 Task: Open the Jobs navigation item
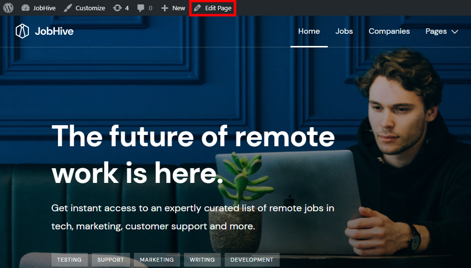344,31
